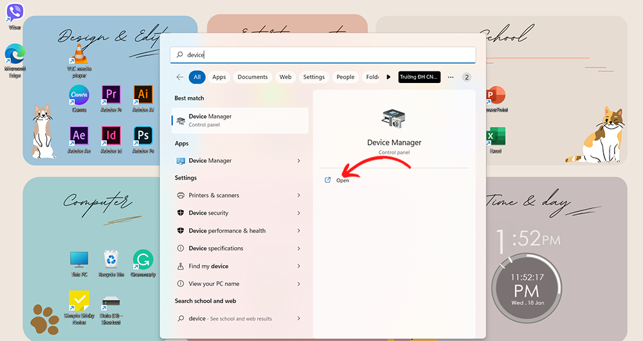Open the Data (D) drive shortcut
The width and height of the screenshot is (643, 341).
[111, 310]
